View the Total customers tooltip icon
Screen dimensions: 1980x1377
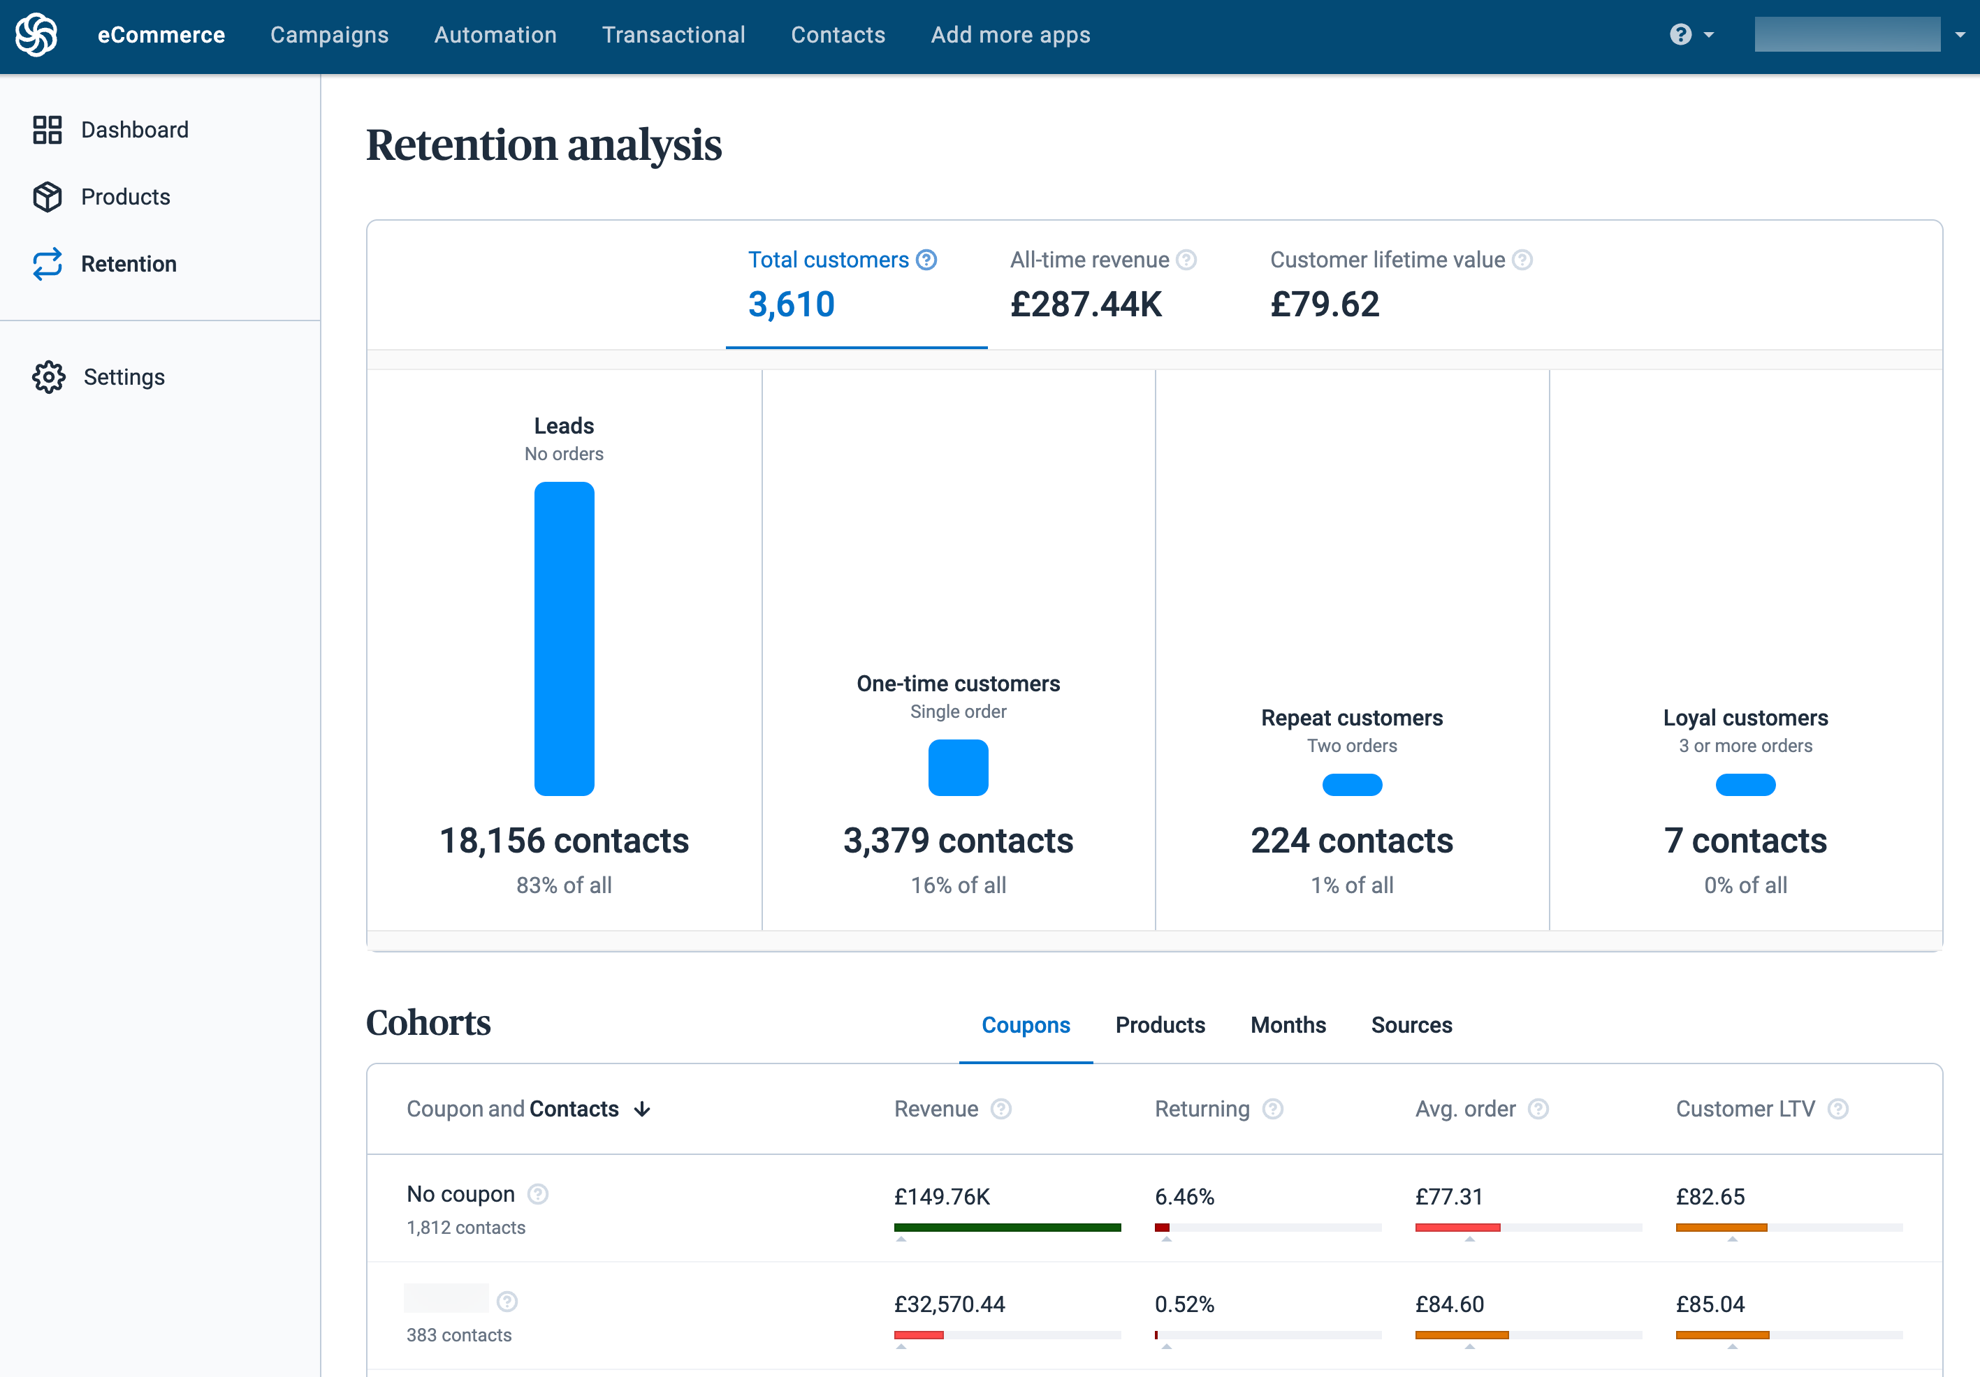tap(927, 259)
